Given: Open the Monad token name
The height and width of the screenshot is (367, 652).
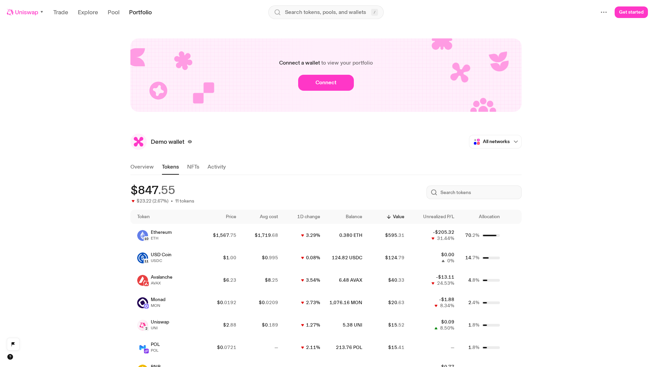Looking at the screenshot, I should coord(158,300).
